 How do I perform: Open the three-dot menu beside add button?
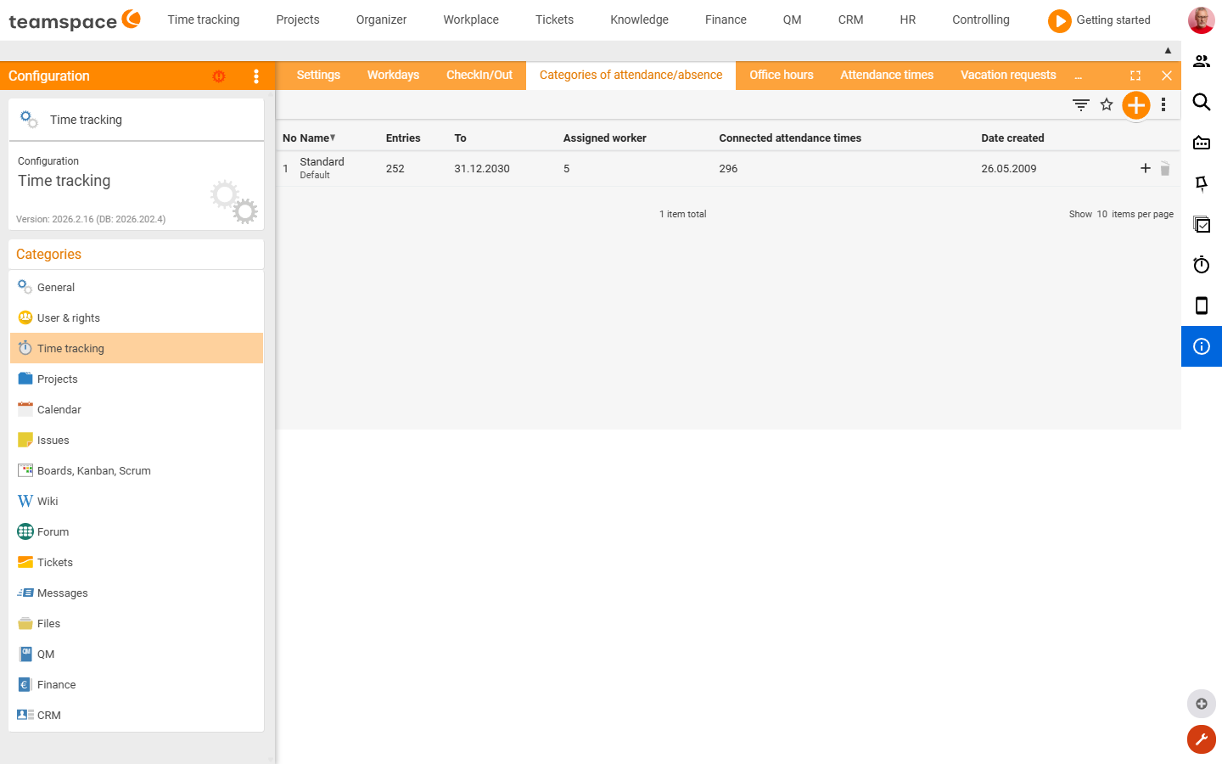point(1163,104)
